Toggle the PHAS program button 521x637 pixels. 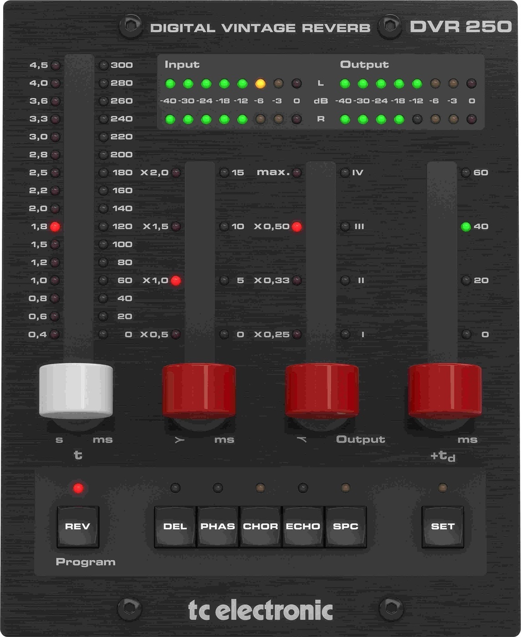tap(218, 526)
